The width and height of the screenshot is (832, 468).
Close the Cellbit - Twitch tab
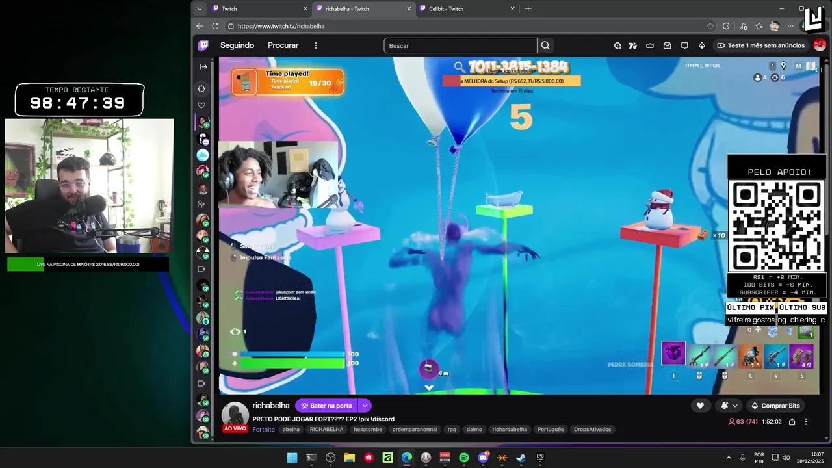pos(512,8)
